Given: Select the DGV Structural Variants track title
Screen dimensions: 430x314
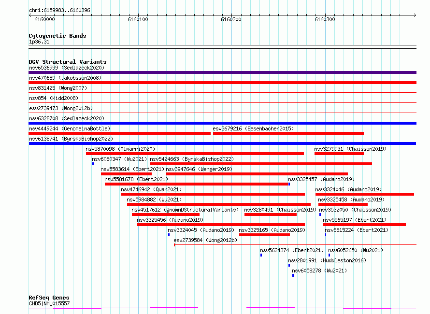Looking at the screenshot, I should pyautogui.click(x=68, y=62).
